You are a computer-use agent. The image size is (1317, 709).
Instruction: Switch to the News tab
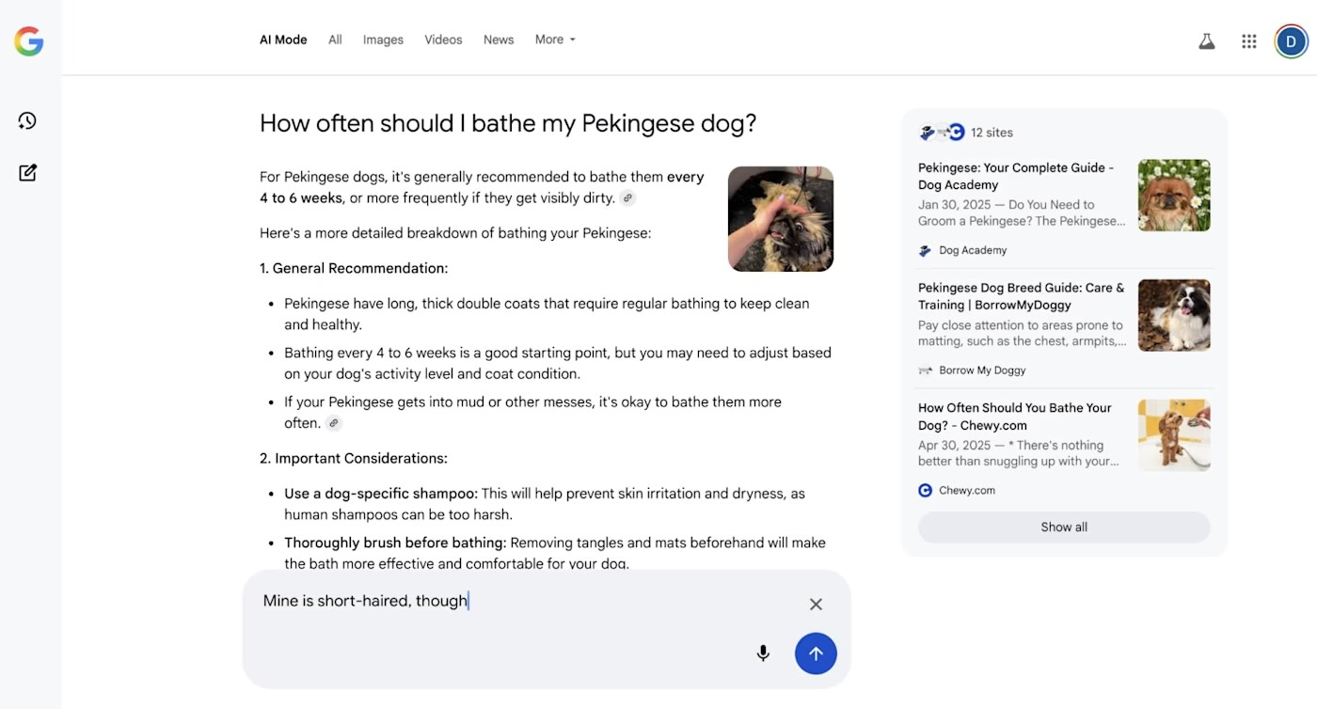click(499, 39)
